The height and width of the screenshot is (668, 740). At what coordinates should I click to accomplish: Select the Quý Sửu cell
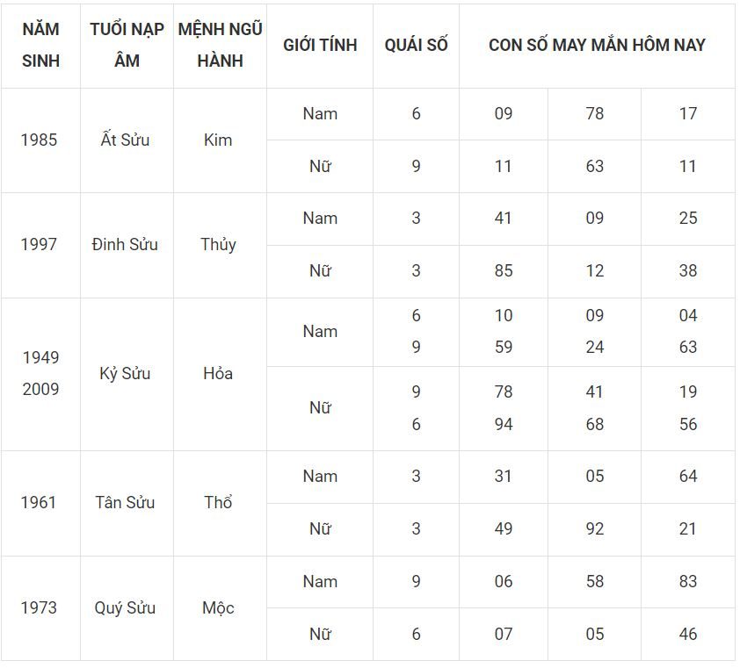[x=125, y=607]
